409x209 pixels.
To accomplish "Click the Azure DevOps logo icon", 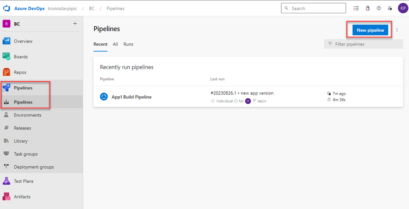I will pyautogui.click(x=6, y=8).
